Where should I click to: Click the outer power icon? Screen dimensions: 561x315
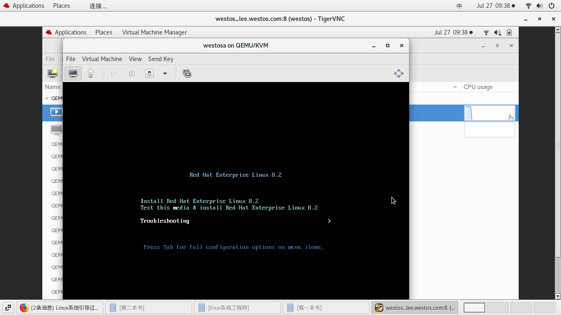point(551,6)
